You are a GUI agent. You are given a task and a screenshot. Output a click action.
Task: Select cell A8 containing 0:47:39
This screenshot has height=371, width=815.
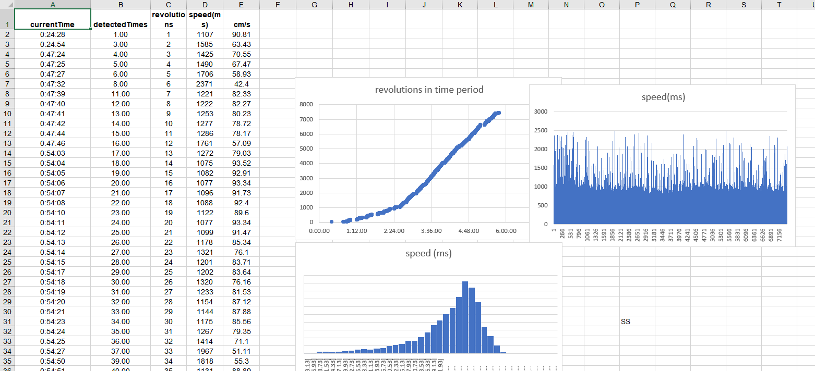pos(52,94)
